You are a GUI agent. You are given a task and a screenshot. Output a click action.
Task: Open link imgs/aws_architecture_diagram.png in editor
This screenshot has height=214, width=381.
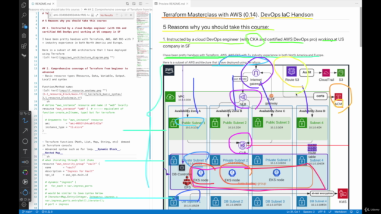pyautogui.click(x=84, y=58)
